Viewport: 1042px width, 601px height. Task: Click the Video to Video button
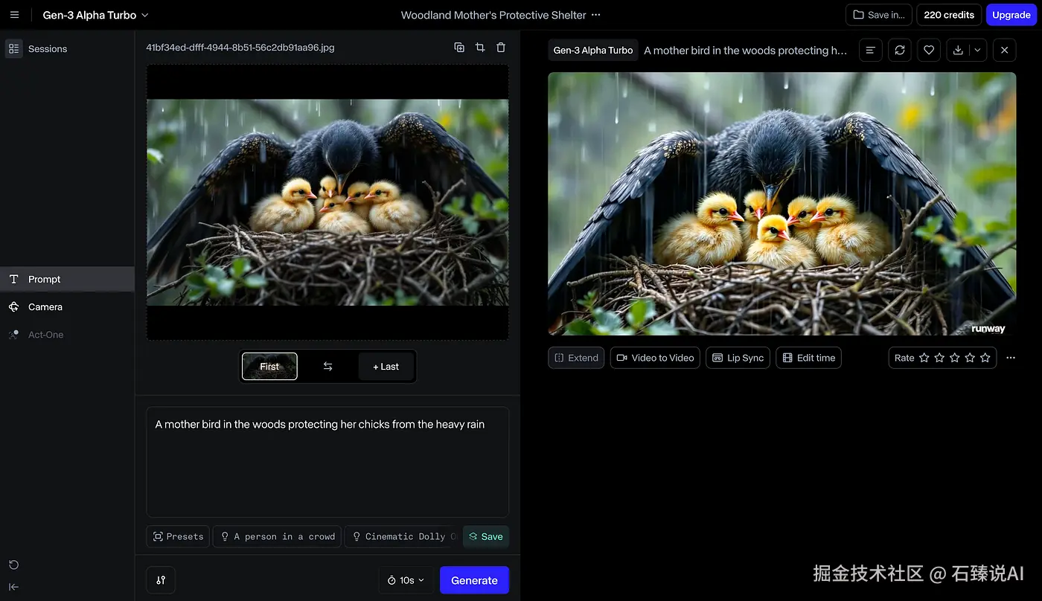[x=655, y=358]
